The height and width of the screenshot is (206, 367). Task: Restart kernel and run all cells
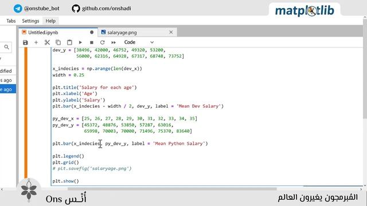click(114, 42)
